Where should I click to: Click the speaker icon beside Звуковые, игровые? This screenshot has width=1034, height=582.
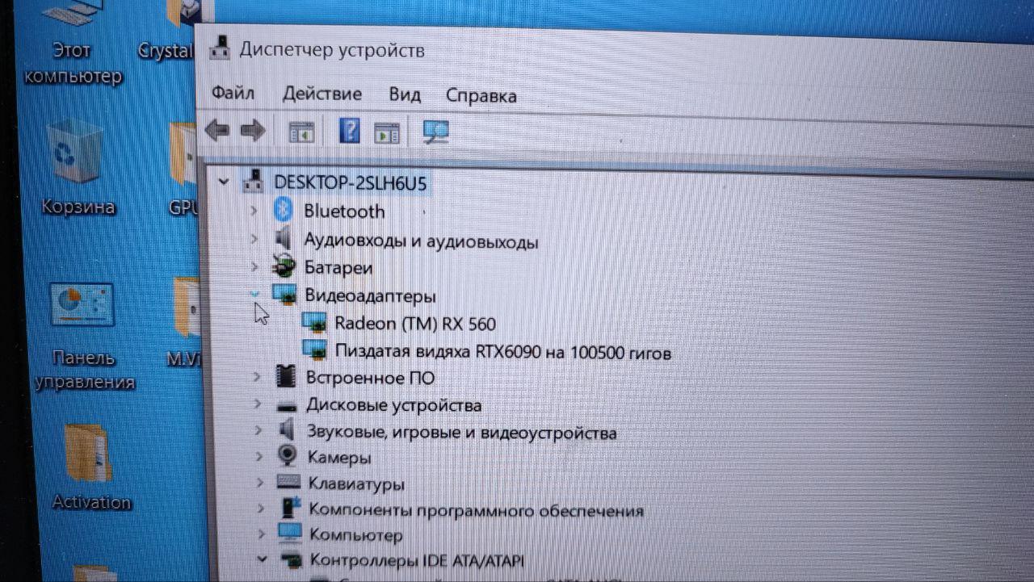pyautogui.click(x=287, y=429)
